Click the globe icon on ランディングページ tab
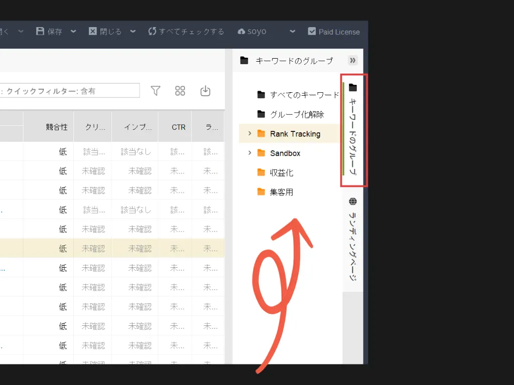This screenshot has height=385, width=514. click(353, 201)
